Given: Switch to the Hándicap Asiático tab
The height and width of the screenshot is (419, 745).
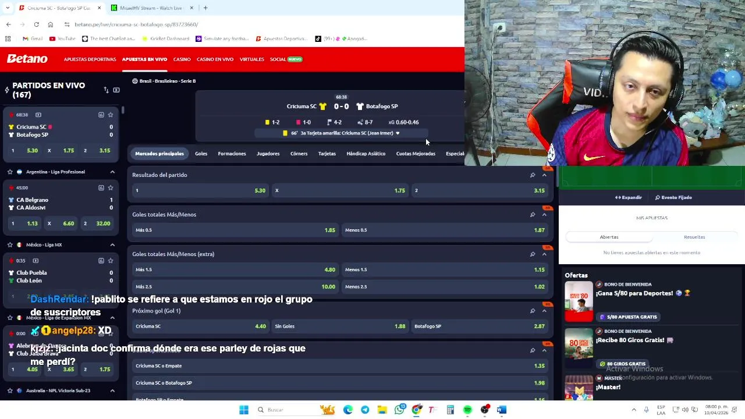Looking at the screenshot, I should (366, 154).
